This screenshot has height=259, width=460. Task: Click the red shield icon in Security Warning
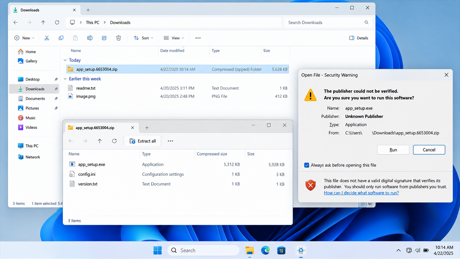pos(310,185)
